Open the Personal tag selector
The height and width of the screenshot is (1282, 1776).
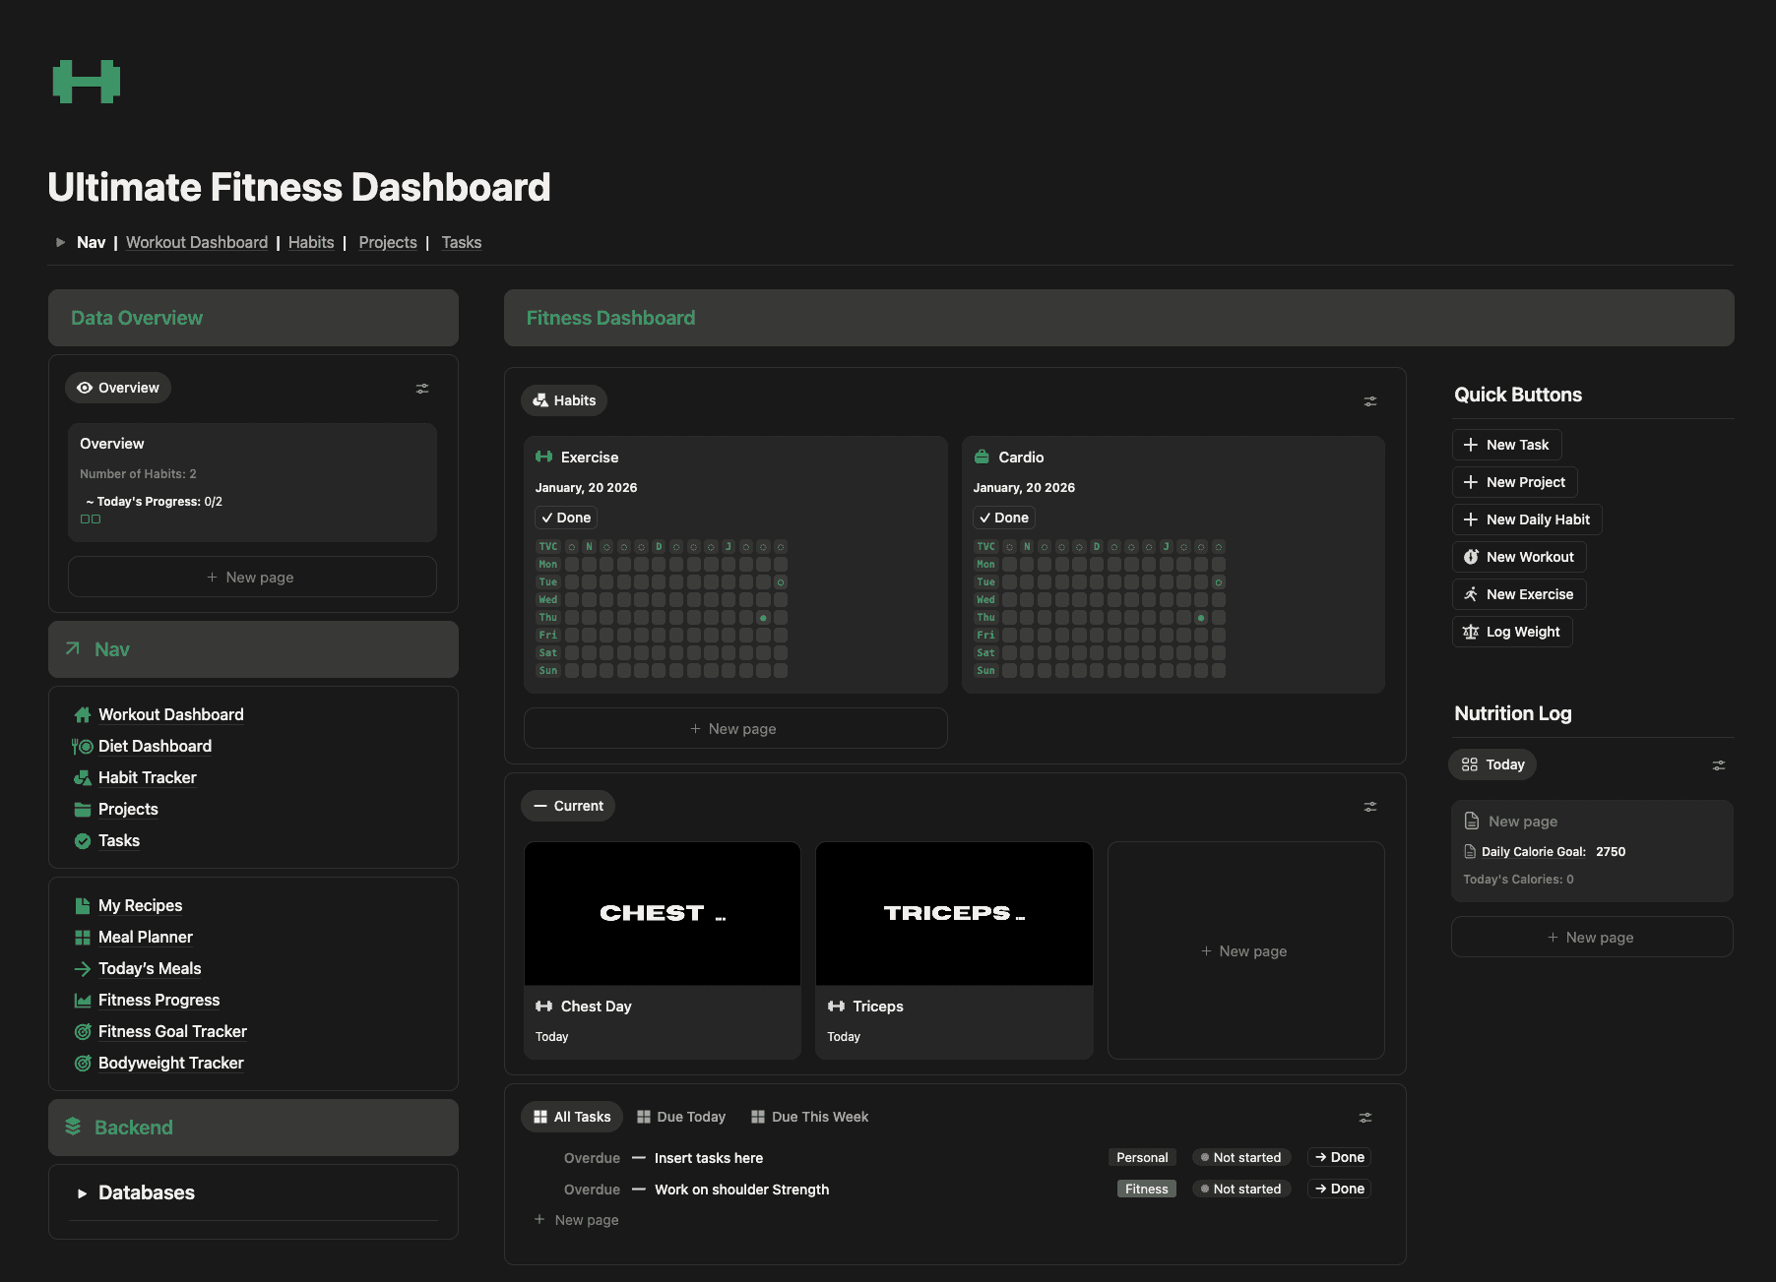pos(1142,1158)
